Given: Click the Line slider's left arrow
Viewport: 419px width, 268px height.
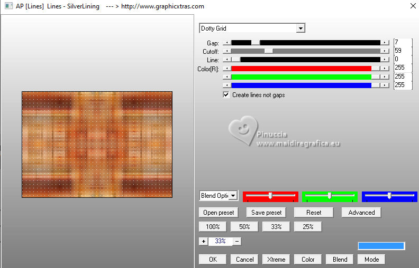Looking at the screenshot, I should (227, 60).
